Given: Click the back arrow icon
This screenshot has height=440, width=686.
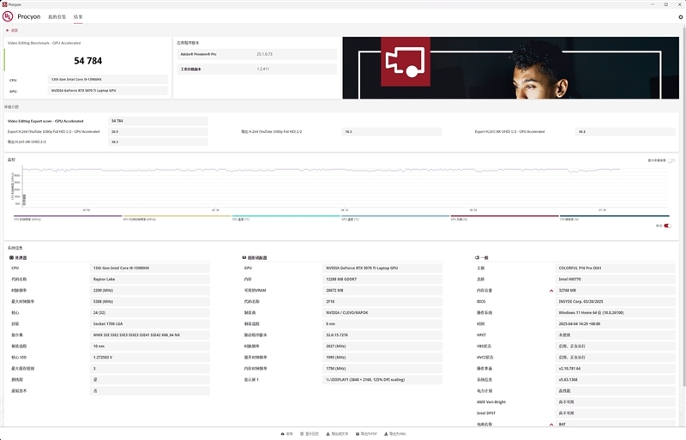Looking at the screenshot, I should (x=8, y=30).
